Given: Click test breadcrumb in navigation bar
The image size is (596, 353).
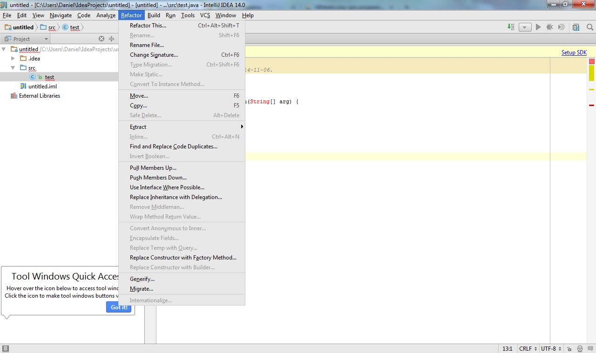Looking at the screenshot, I should (71, 27).
